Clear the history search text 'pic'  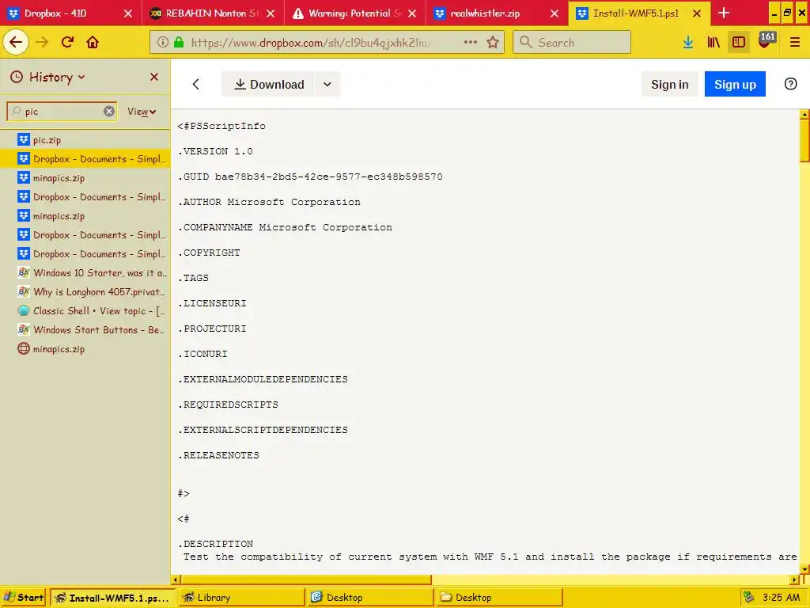(109, 111)
